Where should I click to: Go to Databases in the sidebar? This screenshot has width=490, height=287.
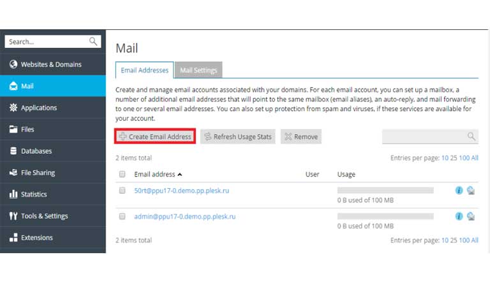click(x=53, y=151)
